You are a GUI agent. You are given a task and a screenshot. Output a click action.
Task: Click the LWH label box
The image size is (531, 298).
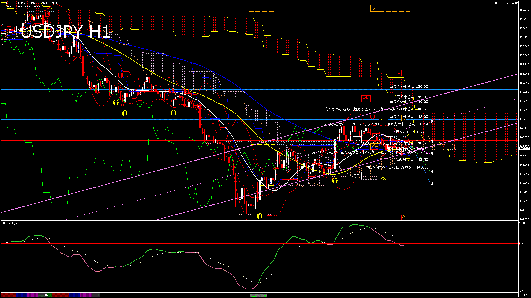click(x=374, y=9)
